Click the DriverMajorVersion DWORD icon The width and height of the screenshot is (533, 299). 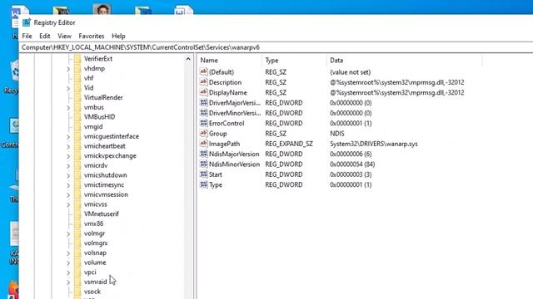click(x=203, y=102)
